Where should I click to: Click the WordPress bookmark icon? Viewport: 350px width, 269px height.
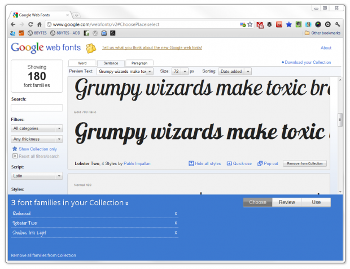pyautogui.click(x=95, y=33)
